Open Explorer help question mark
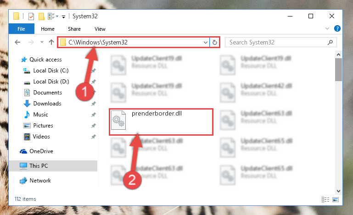The width and height of the screenshot is (353, 215). [337, 28]
